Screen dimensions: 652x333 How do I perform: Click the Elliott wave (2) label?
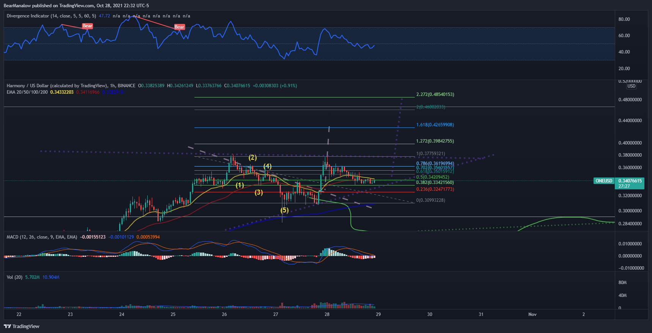[252, 157]
